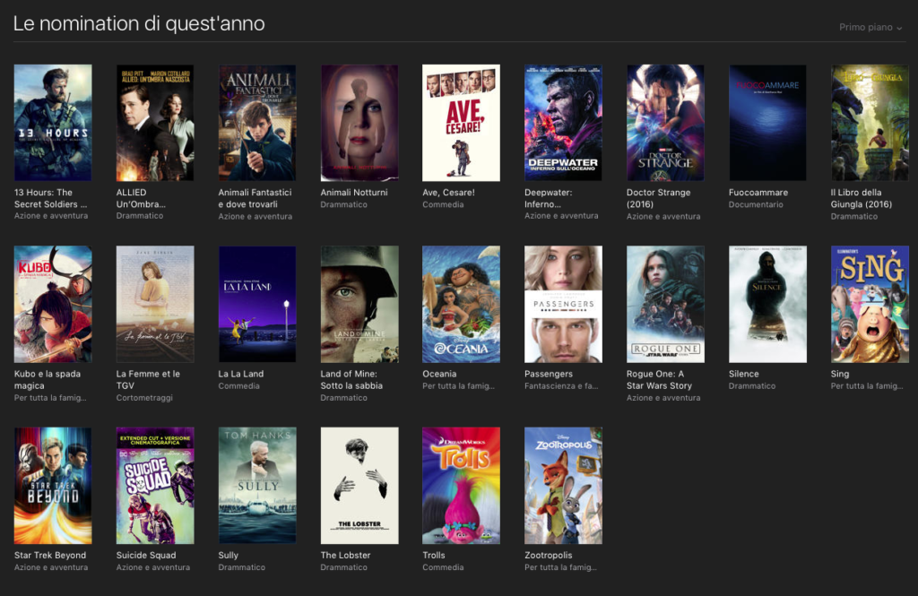Click the 'Animali Fantastici e dove trovarli' title
This screenshot has width=918, height=596.
click(x=255, y=198)
